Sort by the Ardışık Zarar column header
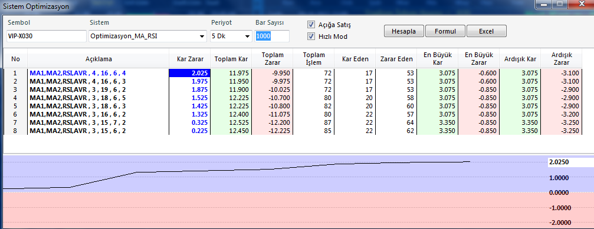This screenshot has width=594, height=229. point(562,58)
